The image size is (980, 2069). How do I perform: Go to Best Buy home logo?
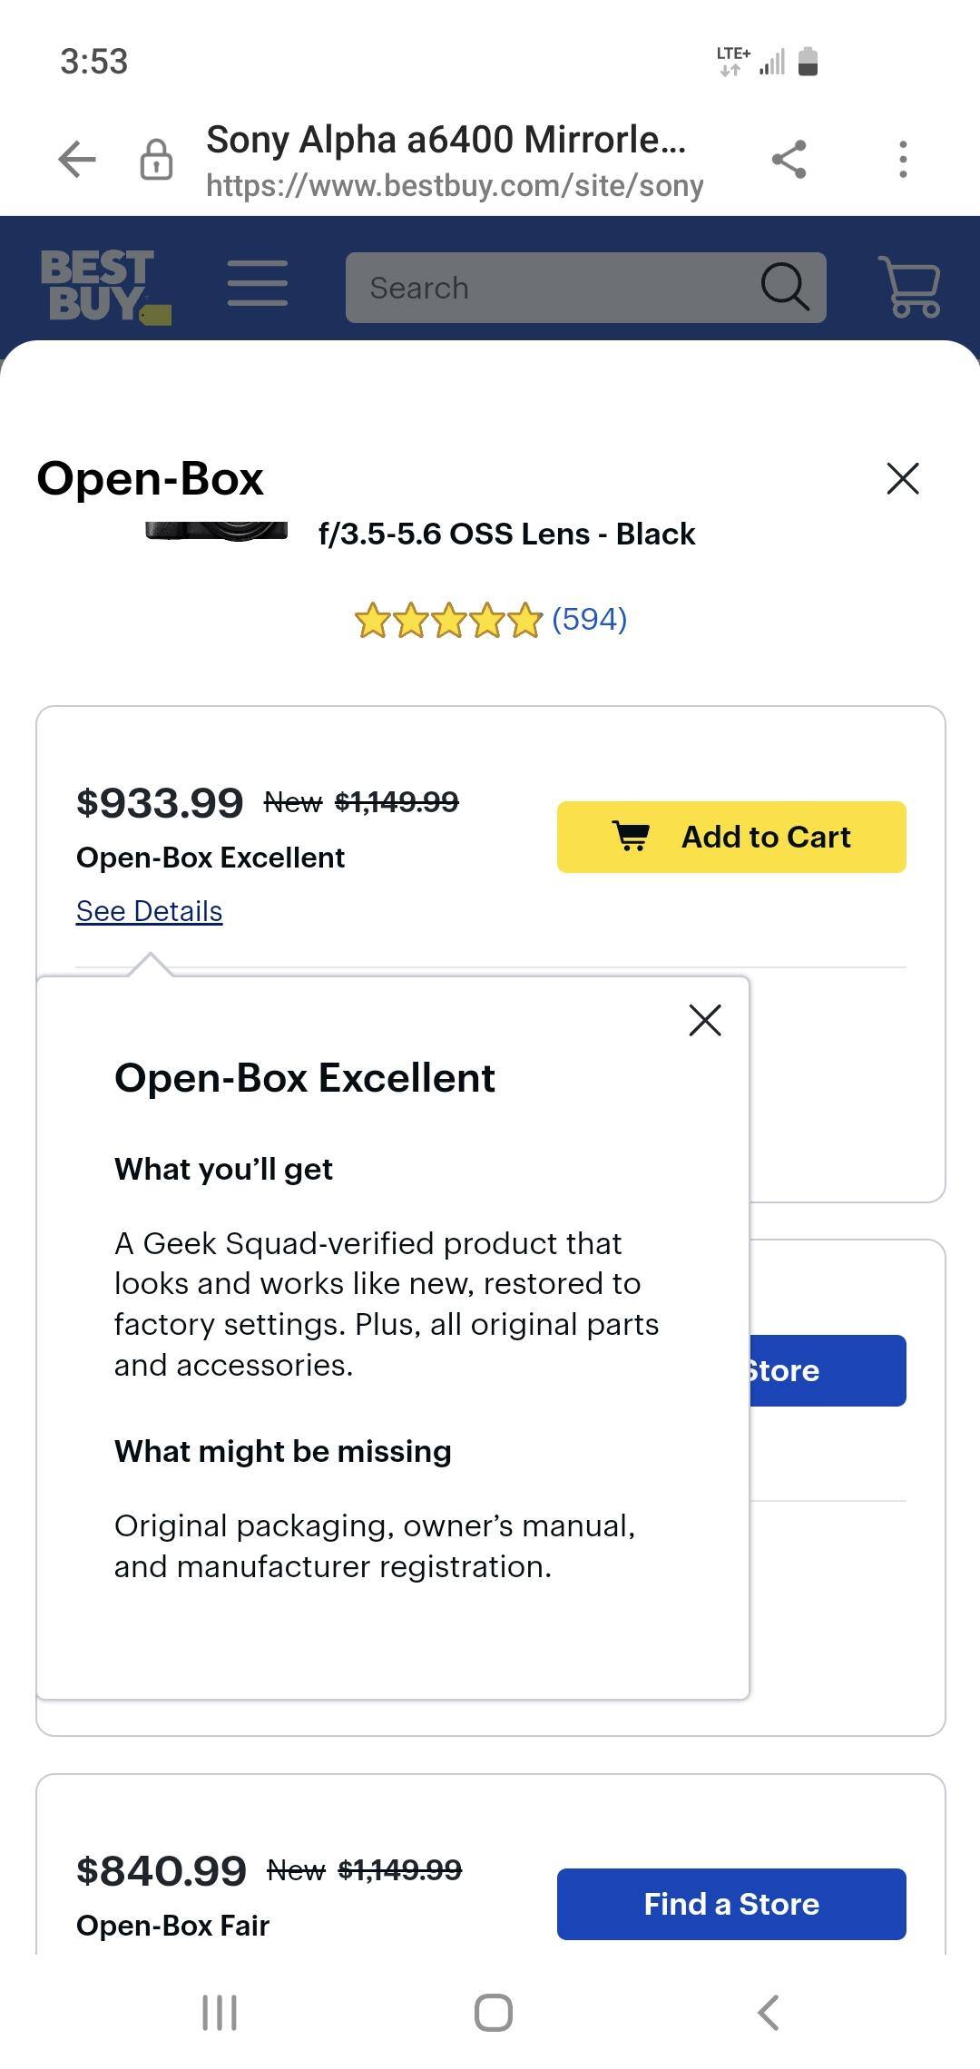pyautogui.click(x=104, y=287)
